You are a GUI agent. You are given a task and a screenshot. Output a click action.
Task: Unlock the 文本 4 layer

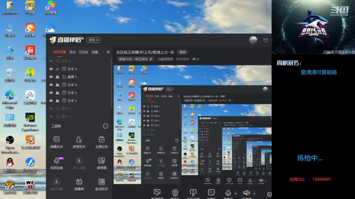[58, 85]
